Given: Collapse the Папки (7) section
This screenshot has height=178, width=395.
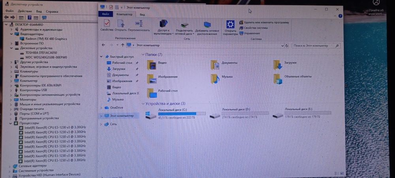Looking at the screenshot, I should point(143,54).
